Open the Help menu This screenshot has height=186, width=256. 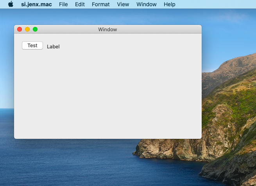170,4
